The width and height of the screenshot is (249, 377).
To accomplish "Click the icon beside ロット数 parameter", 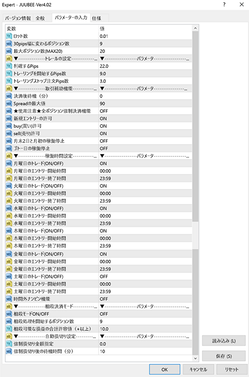I will [9, 36].
